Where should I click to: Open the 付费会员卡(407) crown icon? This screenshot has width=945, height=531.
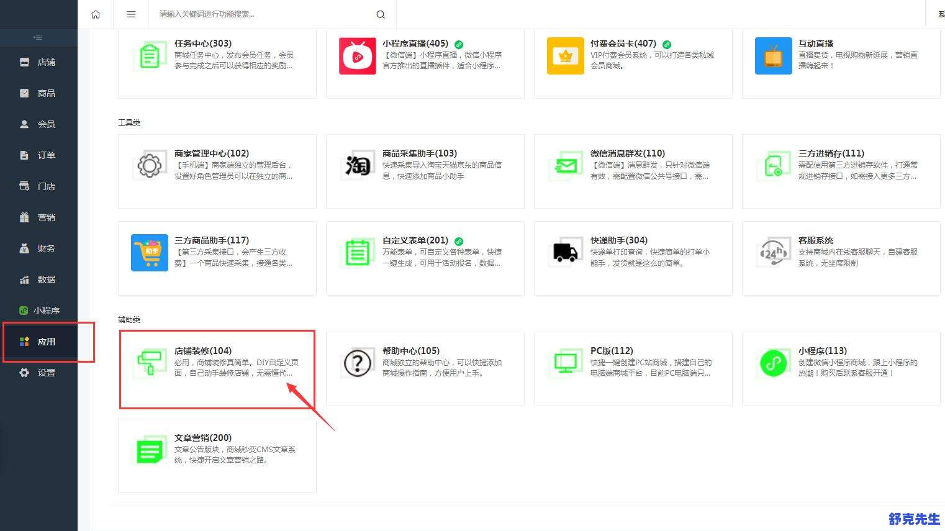coord(565,56)
